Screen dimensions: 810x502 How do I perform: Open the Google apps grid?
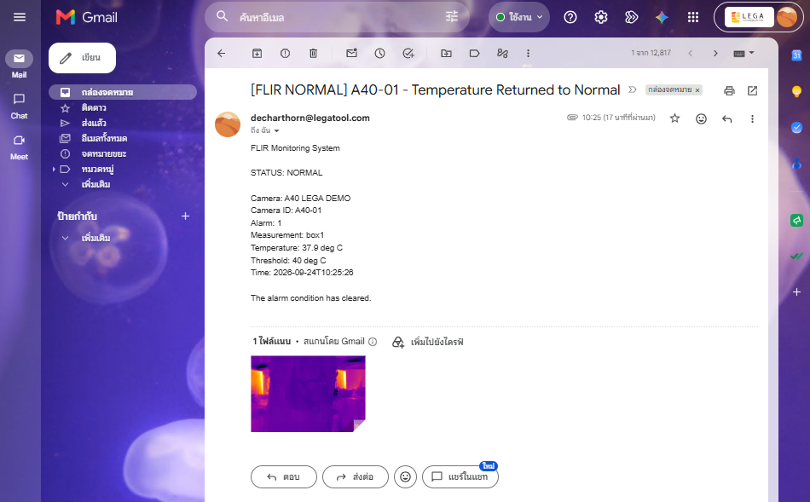692,17
